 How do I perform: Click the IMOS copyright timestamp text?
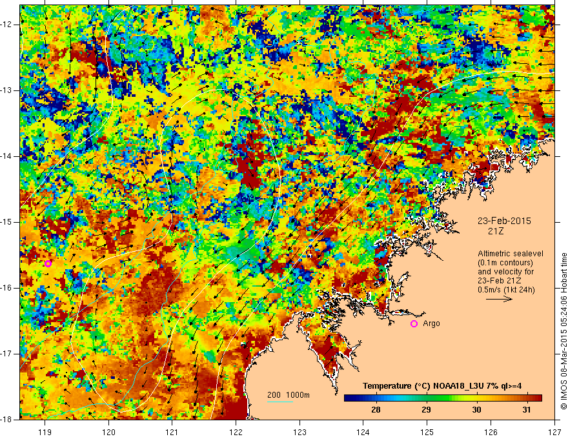tap(563, 331)
